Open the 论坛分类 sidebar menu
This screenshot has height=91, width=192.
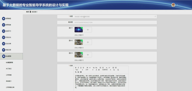pyautogui.click(x=11, y=43)
